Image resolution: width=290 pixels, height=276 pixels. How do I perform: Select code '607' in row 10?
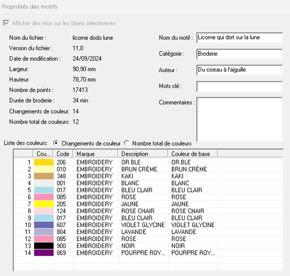[x=61, y=225]
